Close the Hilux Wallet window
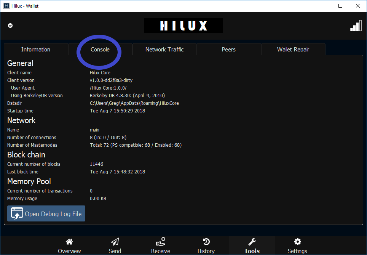 (358, 6)
